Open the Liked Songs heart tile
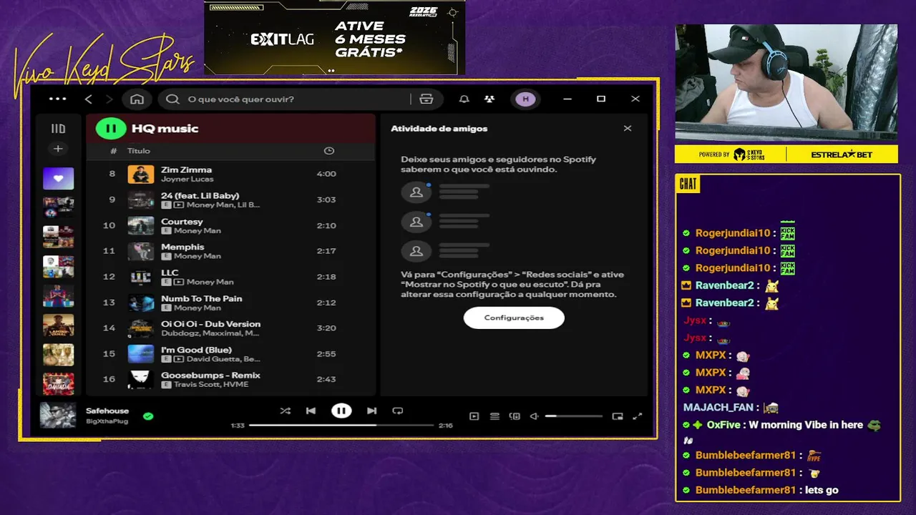916x515 pixels. pyautogui.click(x=58, y=178)
